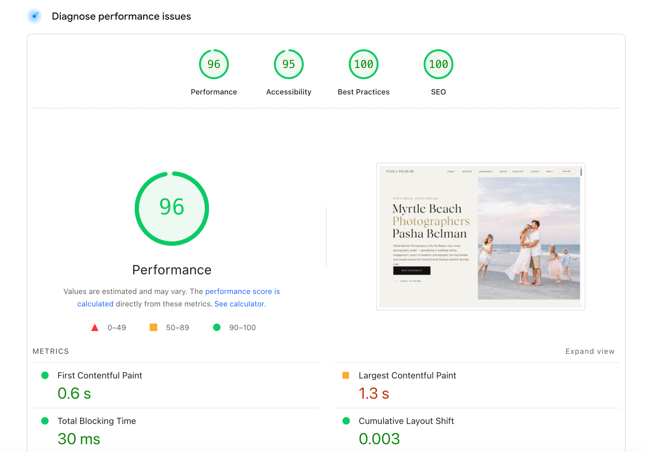Image resolution: width=645 pixels, height=452 pixels.
Task: Click the orange square in the 50–89 legend
Action: click(153, 327)
